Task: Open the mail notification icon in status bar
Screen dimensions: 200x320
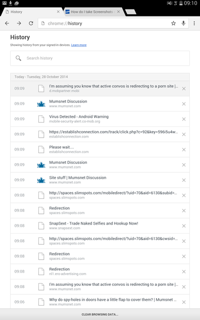Action: coord(4,3)
